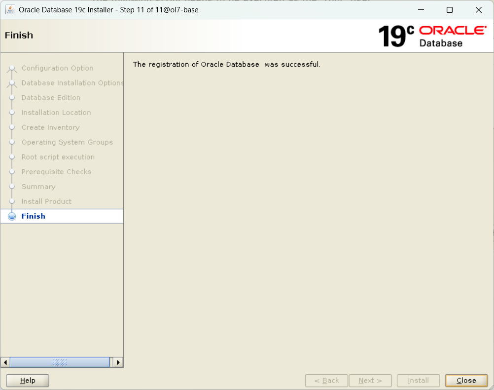Click the Database Installation Options node icon
This screenshot has height=390, width=494.
click(12, 83)
